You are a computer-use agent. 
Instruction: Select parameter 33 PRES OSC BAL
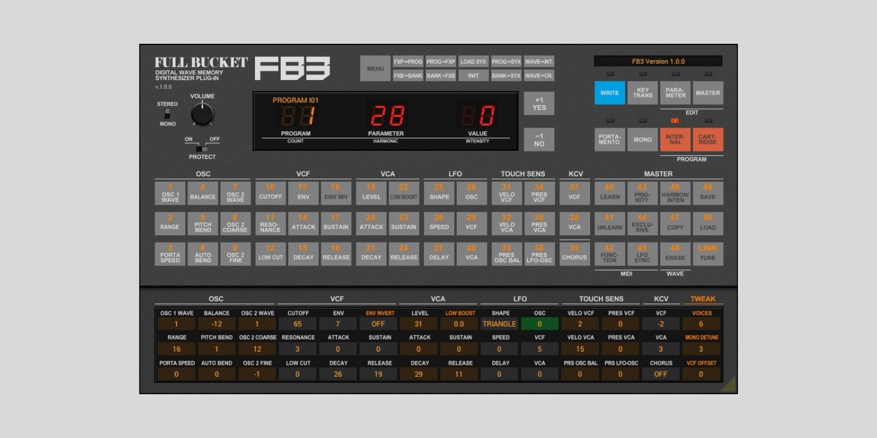coord(507,254)
